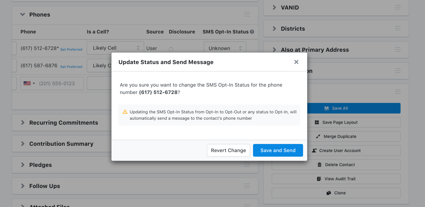This screenshot has width=425, height=207.
Task: Open the country flag selector dropdown
Action: coord(29,83)
